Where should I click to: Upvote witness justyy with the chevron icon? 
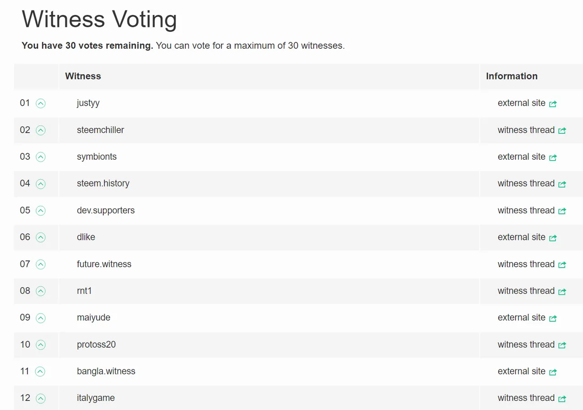(41, 103)
